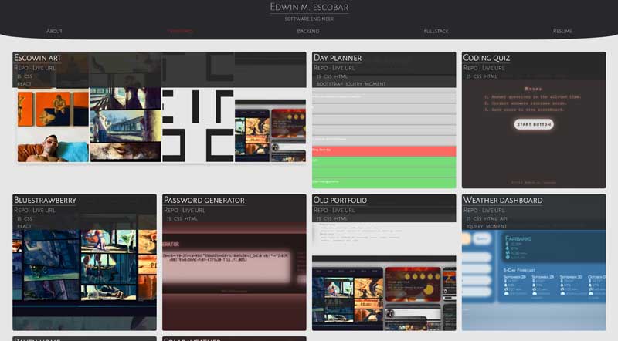Click the jQuery tag on Day planner
618x341 pixels.
[x=354, y=84]
